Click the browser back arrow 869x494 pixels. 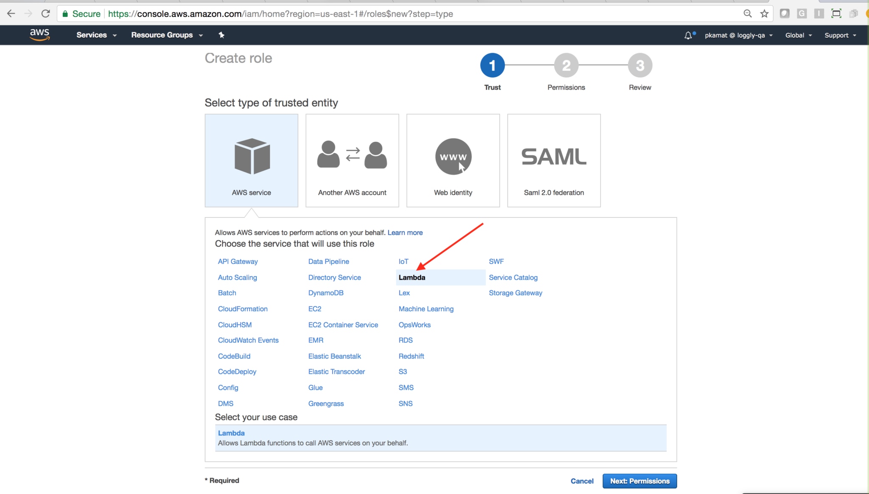(11, 14)
